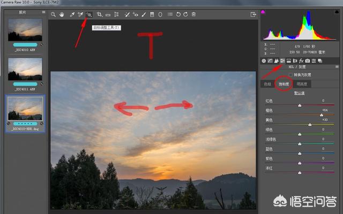Image resolution: width=343 pixels, height=214 pixels.
Task: Click the 黄色 value field showing +30
Action: (325, 120)
